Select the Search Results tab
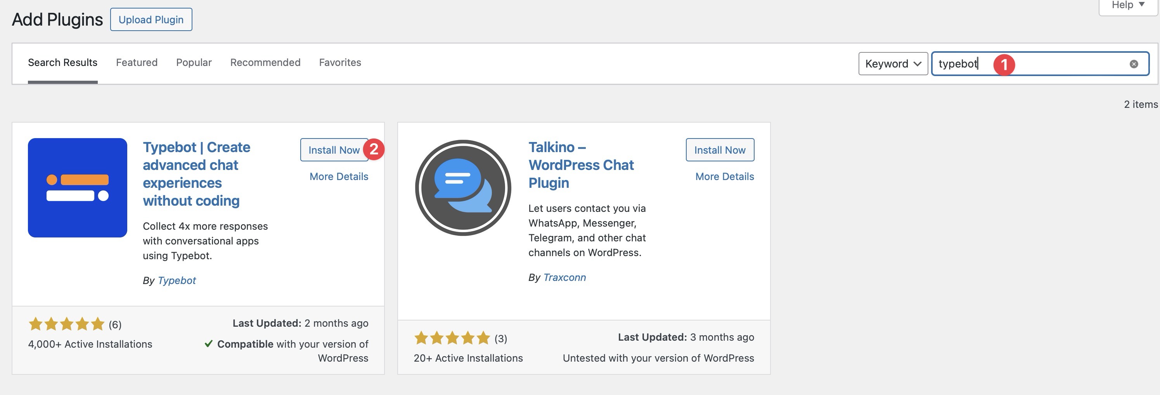 (62, 62)
